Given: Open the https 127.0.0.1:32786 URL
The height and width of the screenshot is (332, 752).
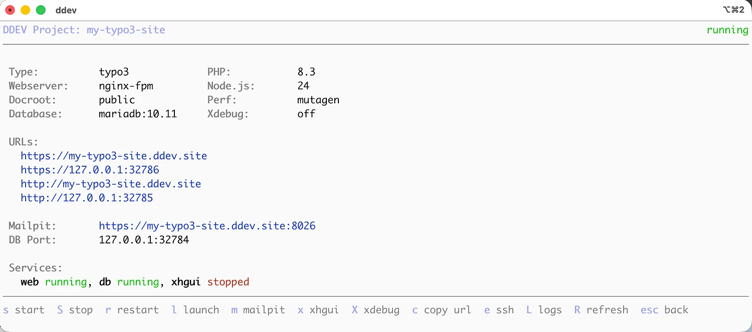Looking at the screenshot, I should tap(90, 169).
